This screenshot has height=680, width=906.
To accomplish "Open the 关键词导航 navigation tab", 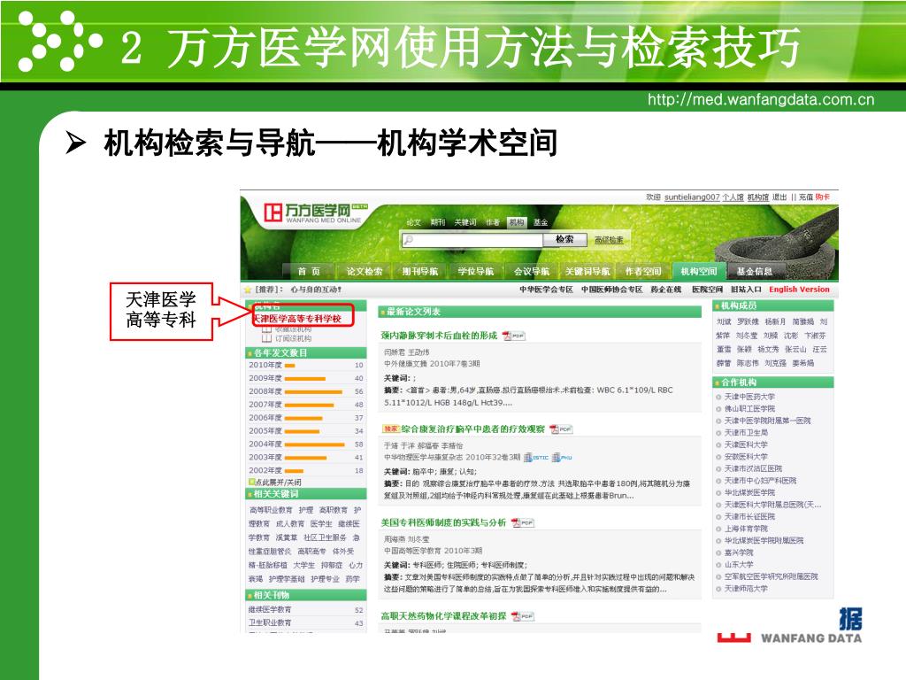I will pos(587,271).
